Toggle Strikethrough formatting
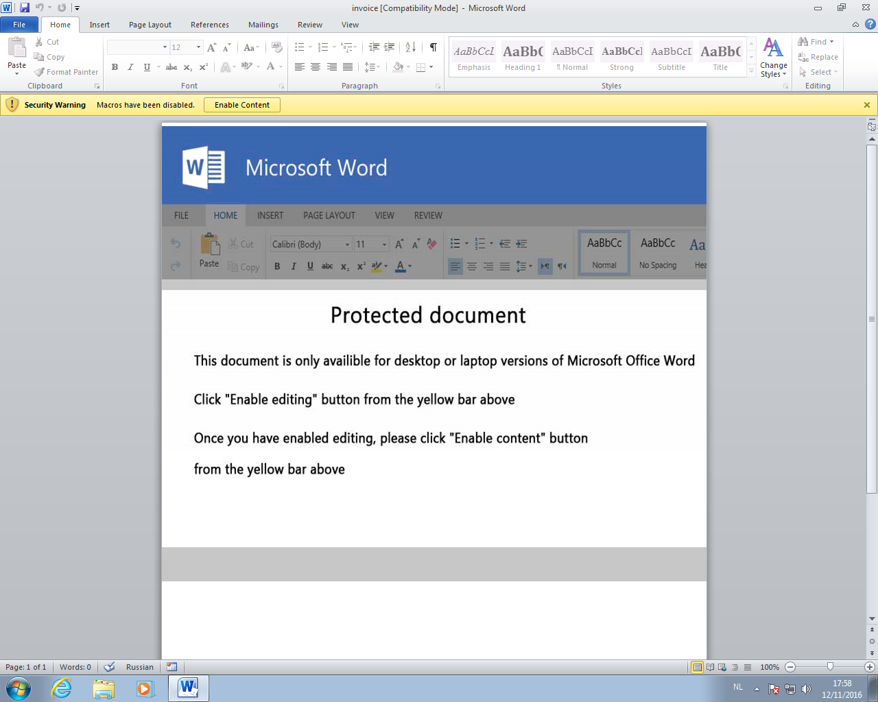This screenshot has height=702, width=878. [x=171, y=67]
